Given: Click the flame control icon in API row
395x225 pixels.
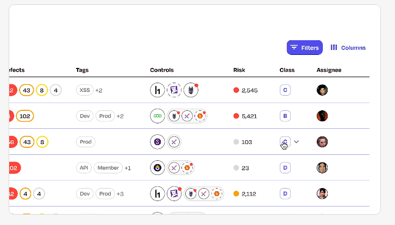Looking at the screenshot, I should point(157,168).
